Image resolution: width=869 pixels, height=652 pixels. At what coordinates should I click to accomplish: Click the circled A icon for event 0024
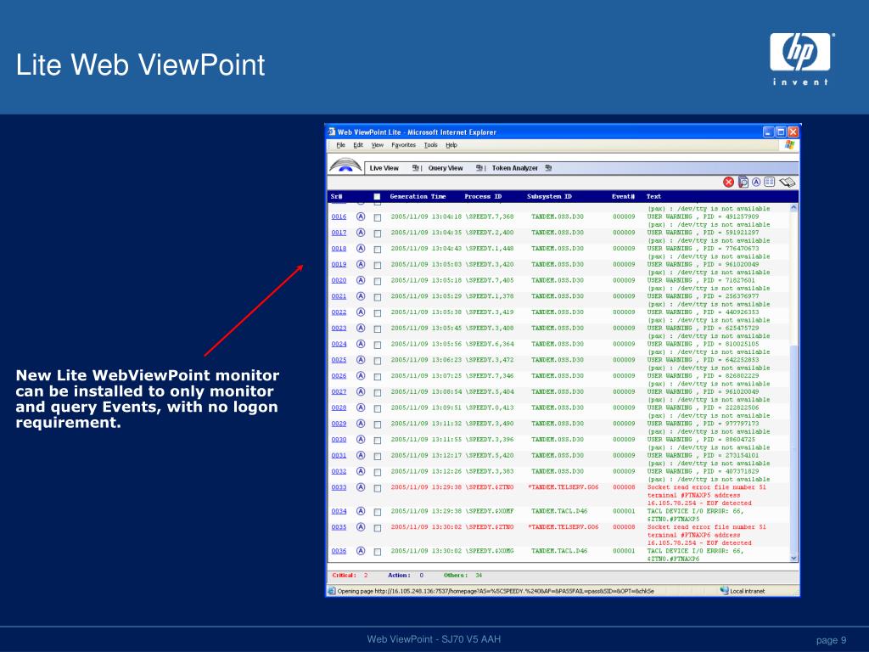(361, 344)
